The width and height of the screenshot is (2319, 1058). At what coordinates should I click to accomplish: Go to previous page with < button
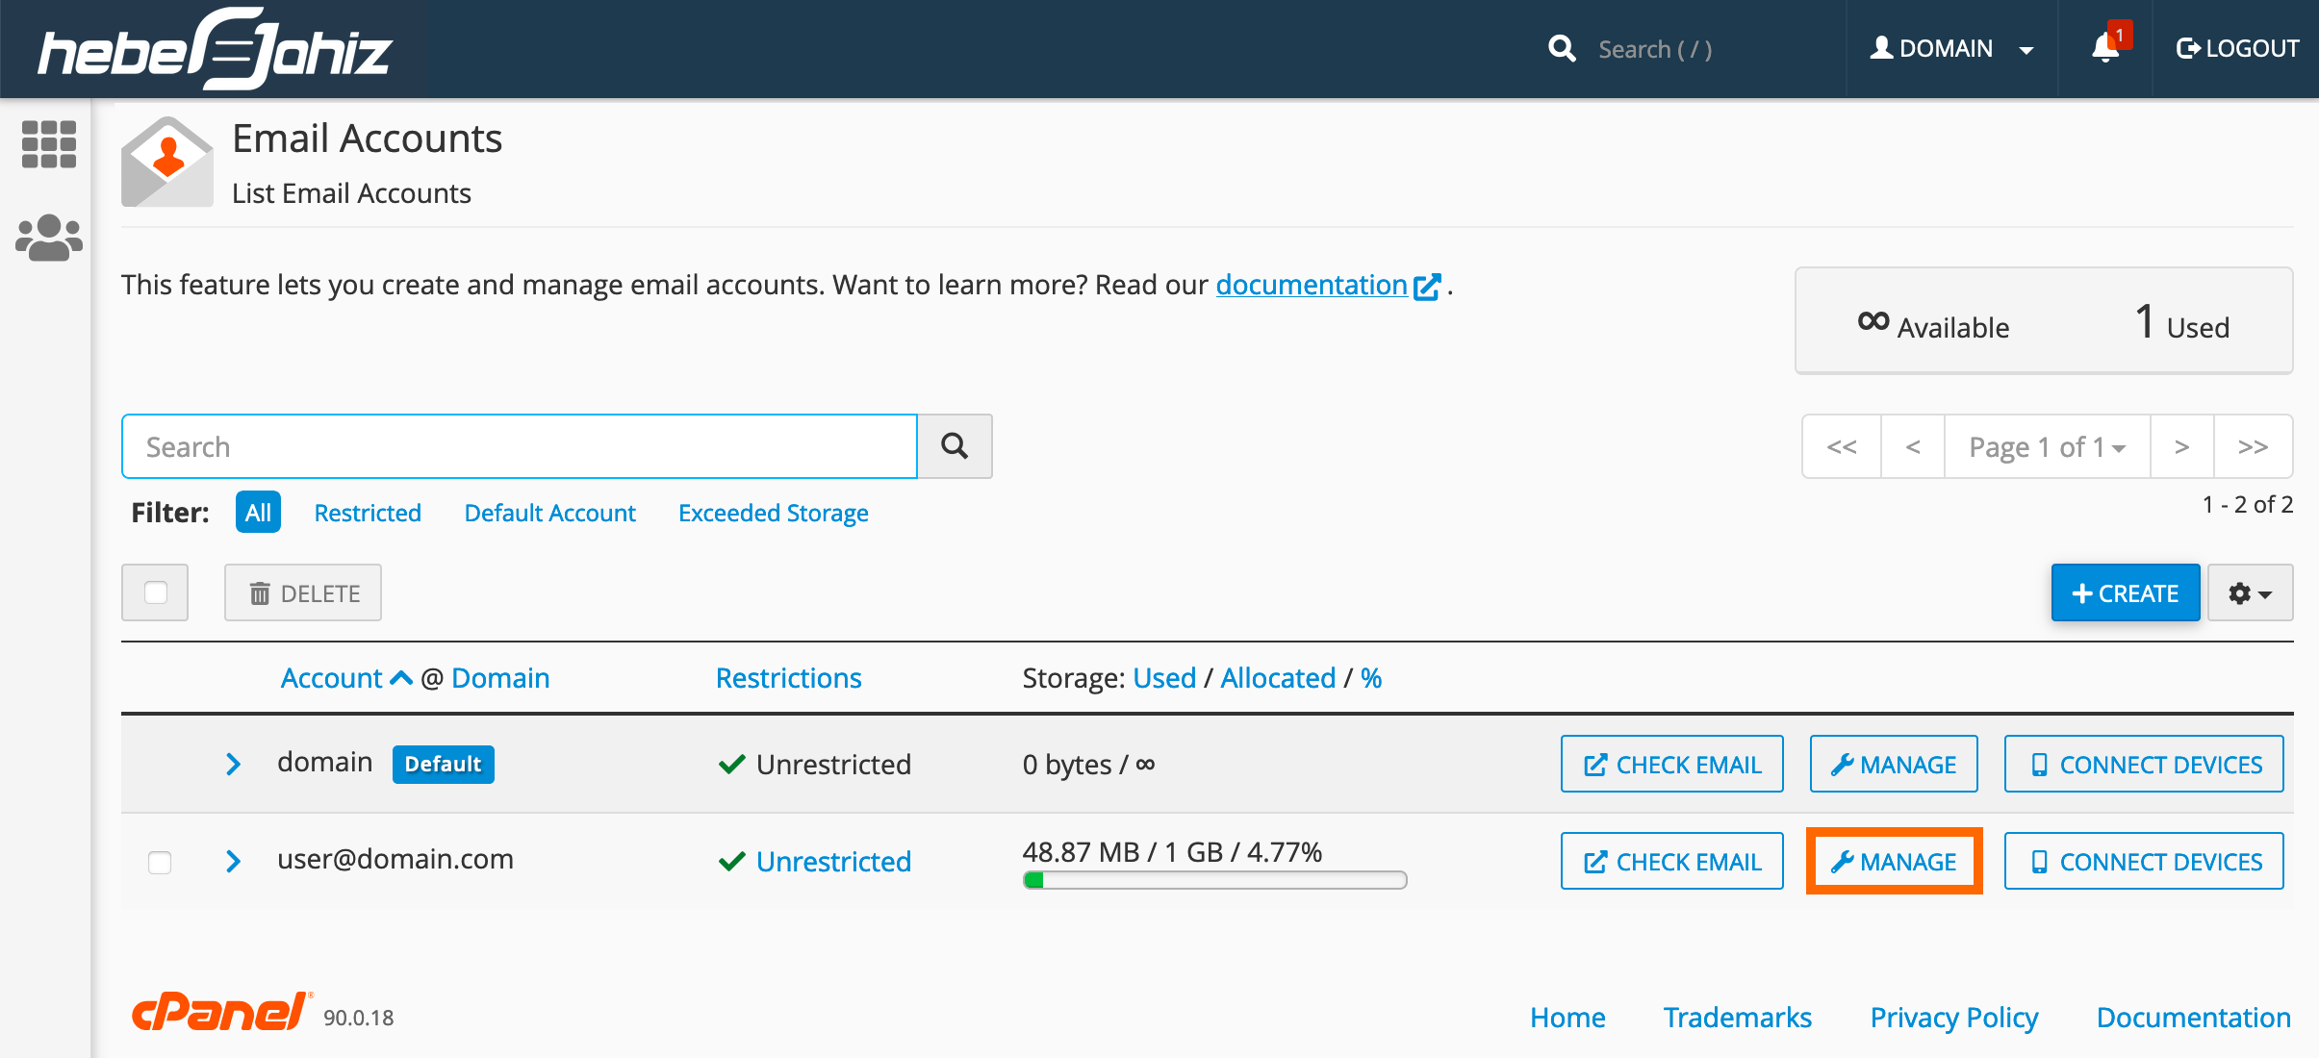(1913, 446)
